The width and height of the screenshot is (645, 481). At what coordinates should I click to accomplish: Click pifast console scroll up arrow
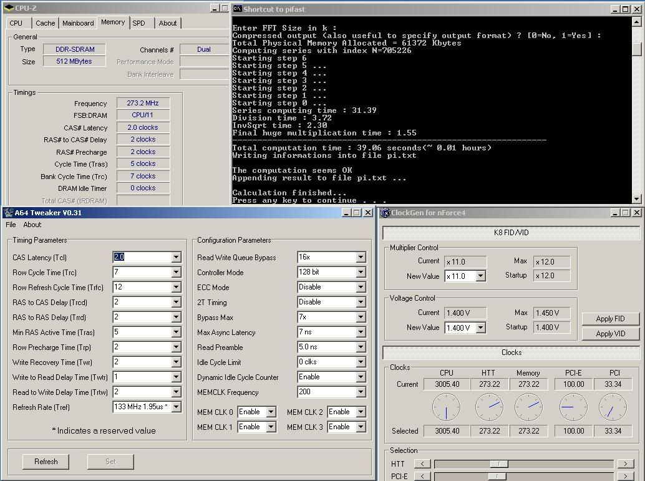pos(637,21)
